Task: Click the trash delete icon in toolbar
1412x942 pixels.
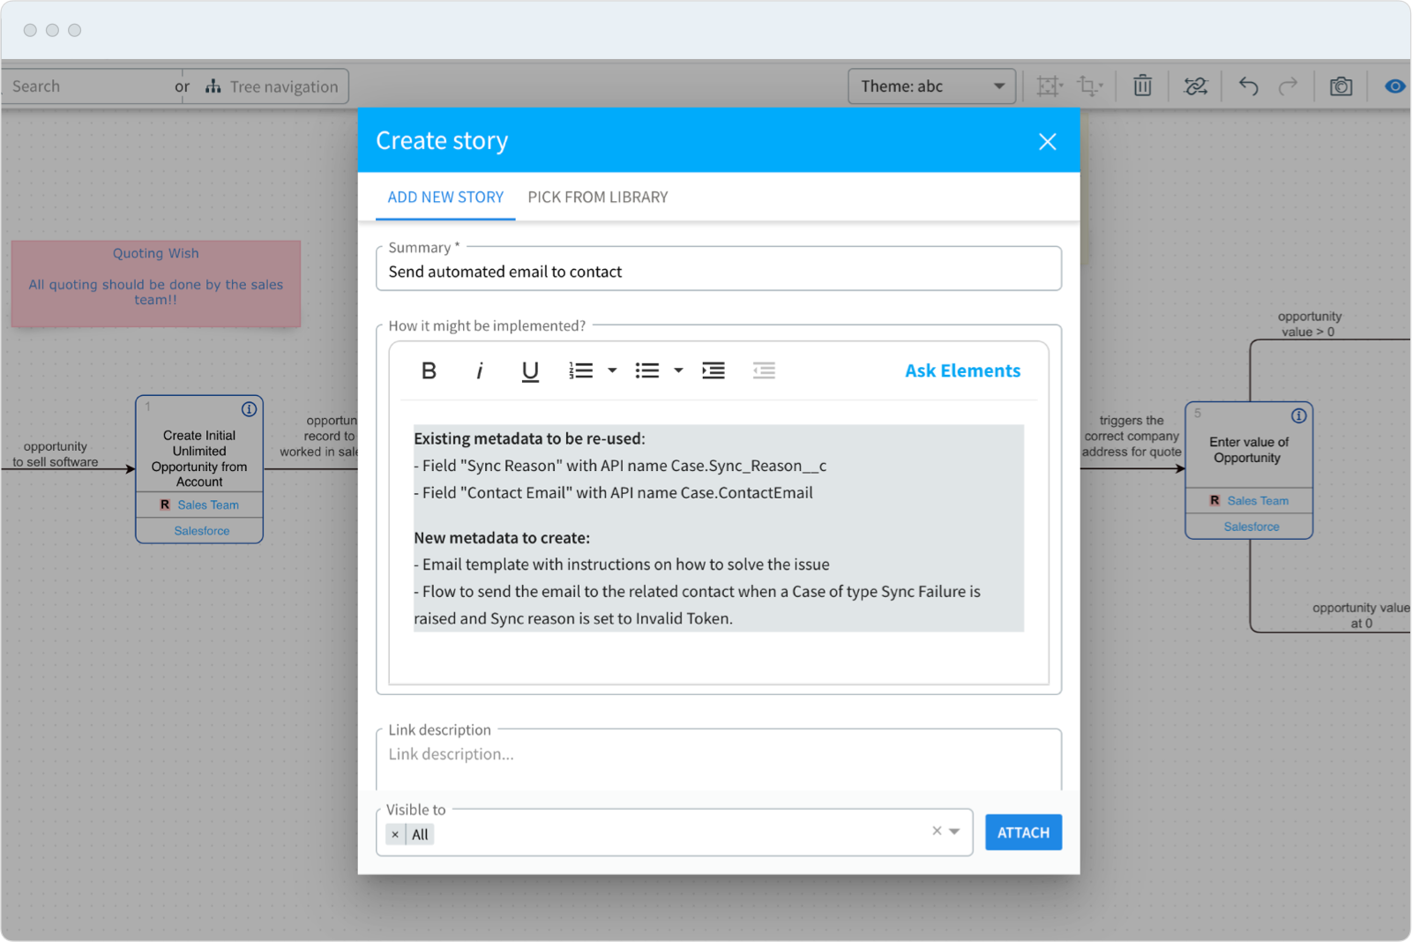Action: (1142, 86)
